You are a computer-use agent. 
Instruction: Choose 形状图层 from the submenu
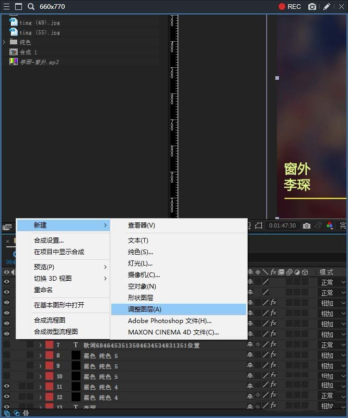click(179, 298)
